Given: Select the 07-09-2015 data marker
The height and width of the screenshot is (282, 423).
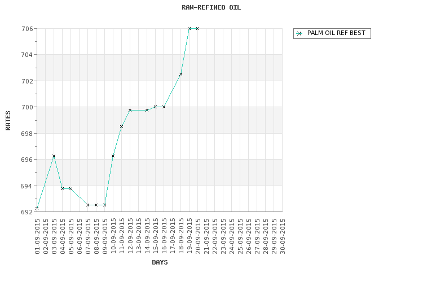Looking at the screenshot, I should pyautogui.click(x=87, y=205).
